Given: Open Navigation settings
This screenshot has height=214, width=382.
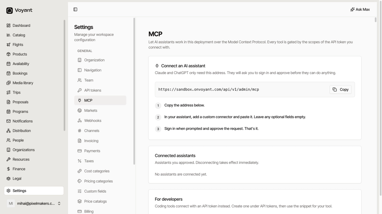Looking at the screenshot, I should tap(100, 70).
